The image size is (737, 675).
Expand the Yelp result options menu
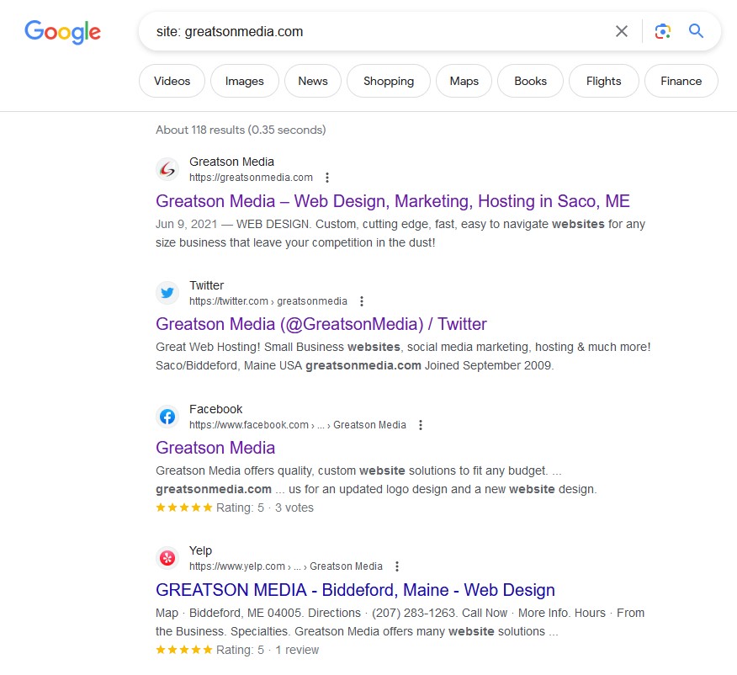point(397,566)
